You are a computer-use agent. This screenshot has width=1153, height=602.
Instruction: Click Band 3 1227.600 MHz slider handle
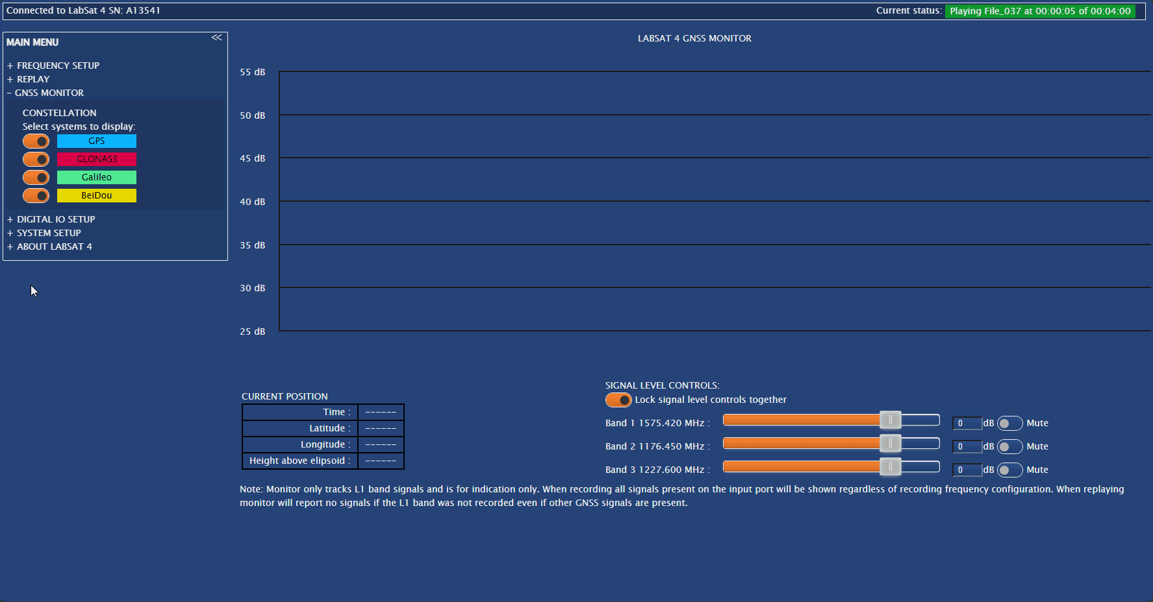[891, 467]
